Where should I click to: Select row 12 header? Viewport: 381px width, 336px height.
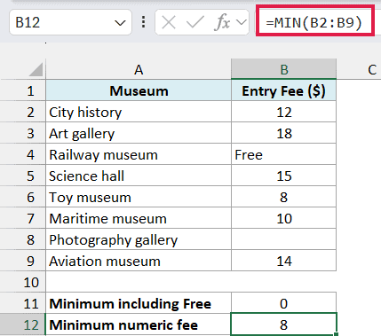(23, 324)
